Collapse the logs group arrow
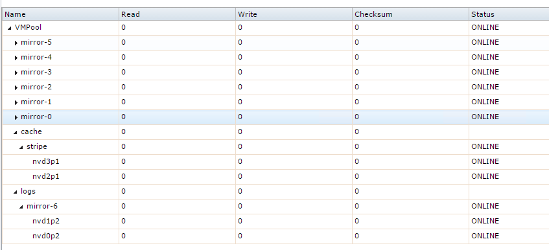The image size is (549, 250). coord(16,192)
